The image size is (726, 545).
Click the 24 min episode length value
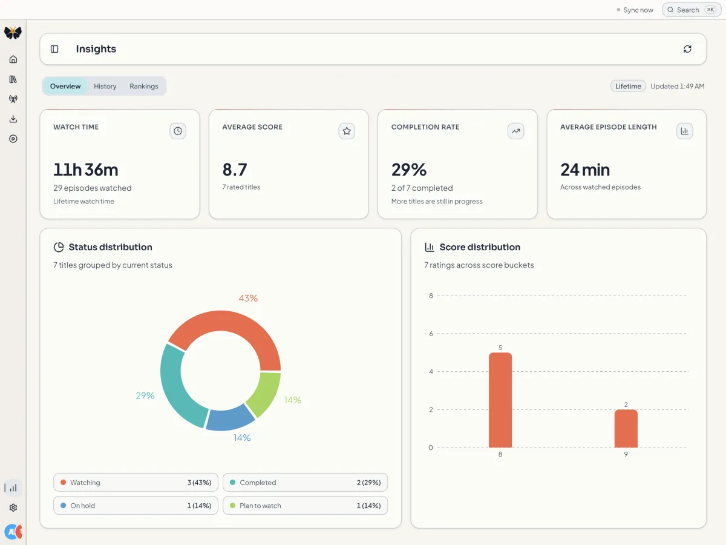pyautogui.click(x=585, y=170)
